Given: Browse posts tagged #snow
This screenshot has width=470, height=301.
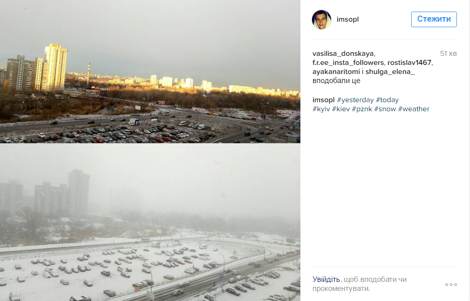Looking at the screenshot, I should click(x=385, y=109).
